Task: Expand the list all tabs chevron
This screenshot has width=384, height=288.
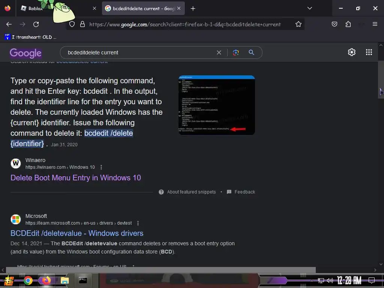Action: (309, 8)
